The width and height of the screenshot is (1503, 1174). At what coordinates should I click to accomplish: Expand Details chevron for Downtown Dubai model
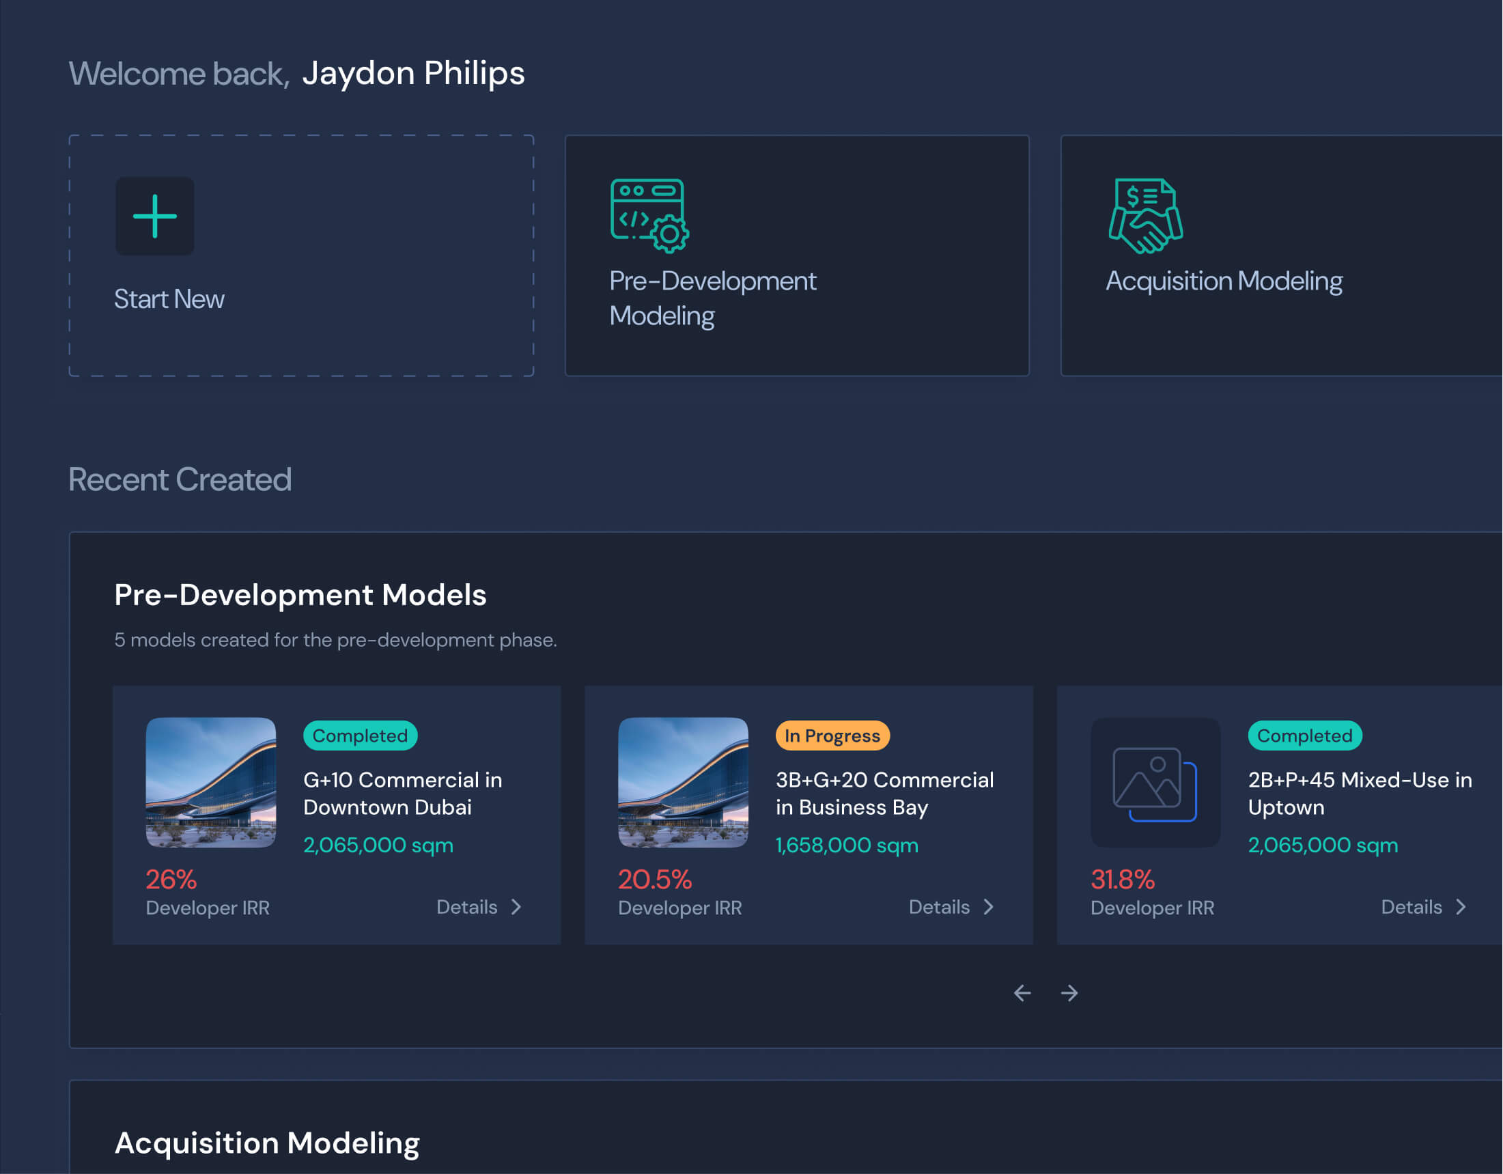[x=517, y=907]
